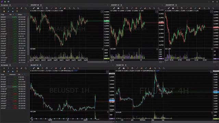Click the settings gear next to ADAUSDT 4H tab
219x123 pixels.
[x=41, y=5]
